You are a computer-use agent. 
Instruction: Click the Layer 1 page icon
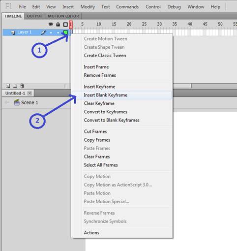click(x=13, y=32)
